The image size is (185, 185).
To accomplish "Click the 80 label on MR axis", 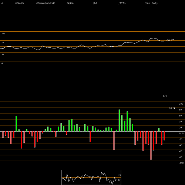I will point(181,110).
